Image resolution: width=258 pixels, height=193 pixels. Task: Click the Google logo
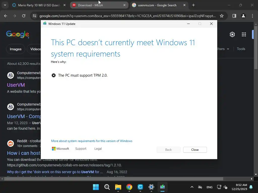pyautogui.click(x=18, y=34)
